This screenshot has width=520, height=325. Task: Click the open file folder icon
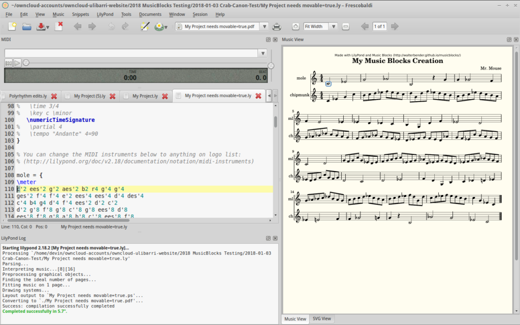(27, 26)
